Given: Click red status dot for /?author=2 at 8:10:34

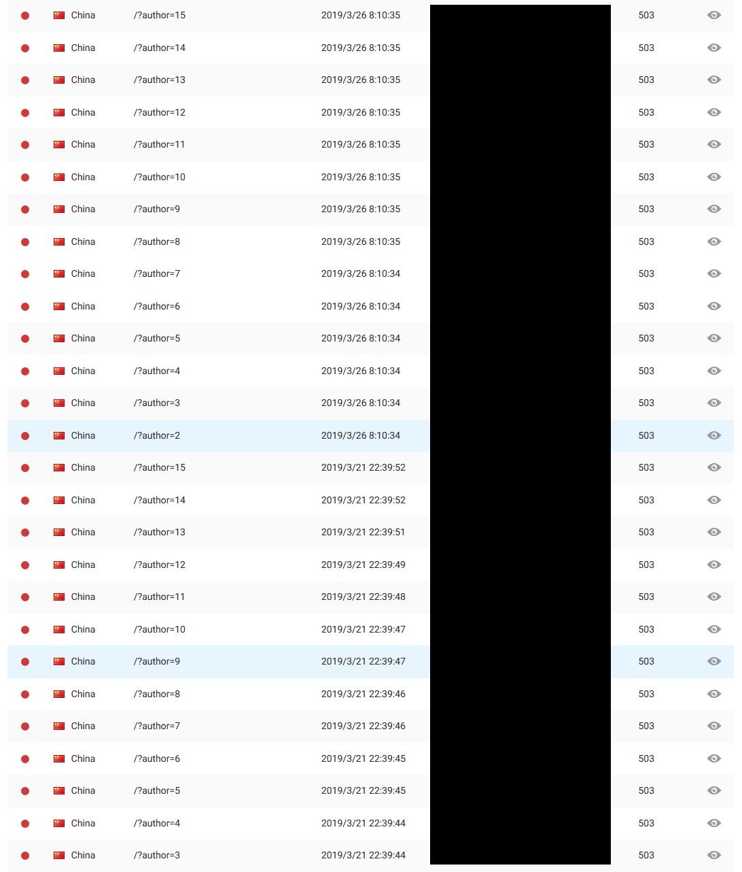Looking at the screenshot, I should [x=25, y=436].
